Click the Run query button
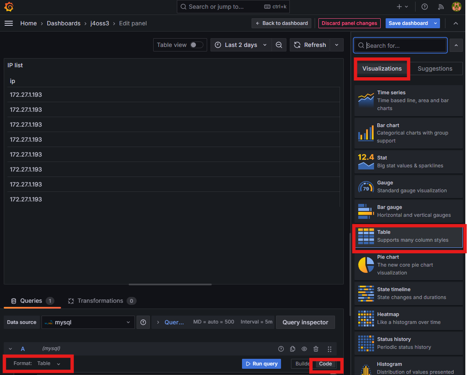467x375 pixels. [262, 364]
